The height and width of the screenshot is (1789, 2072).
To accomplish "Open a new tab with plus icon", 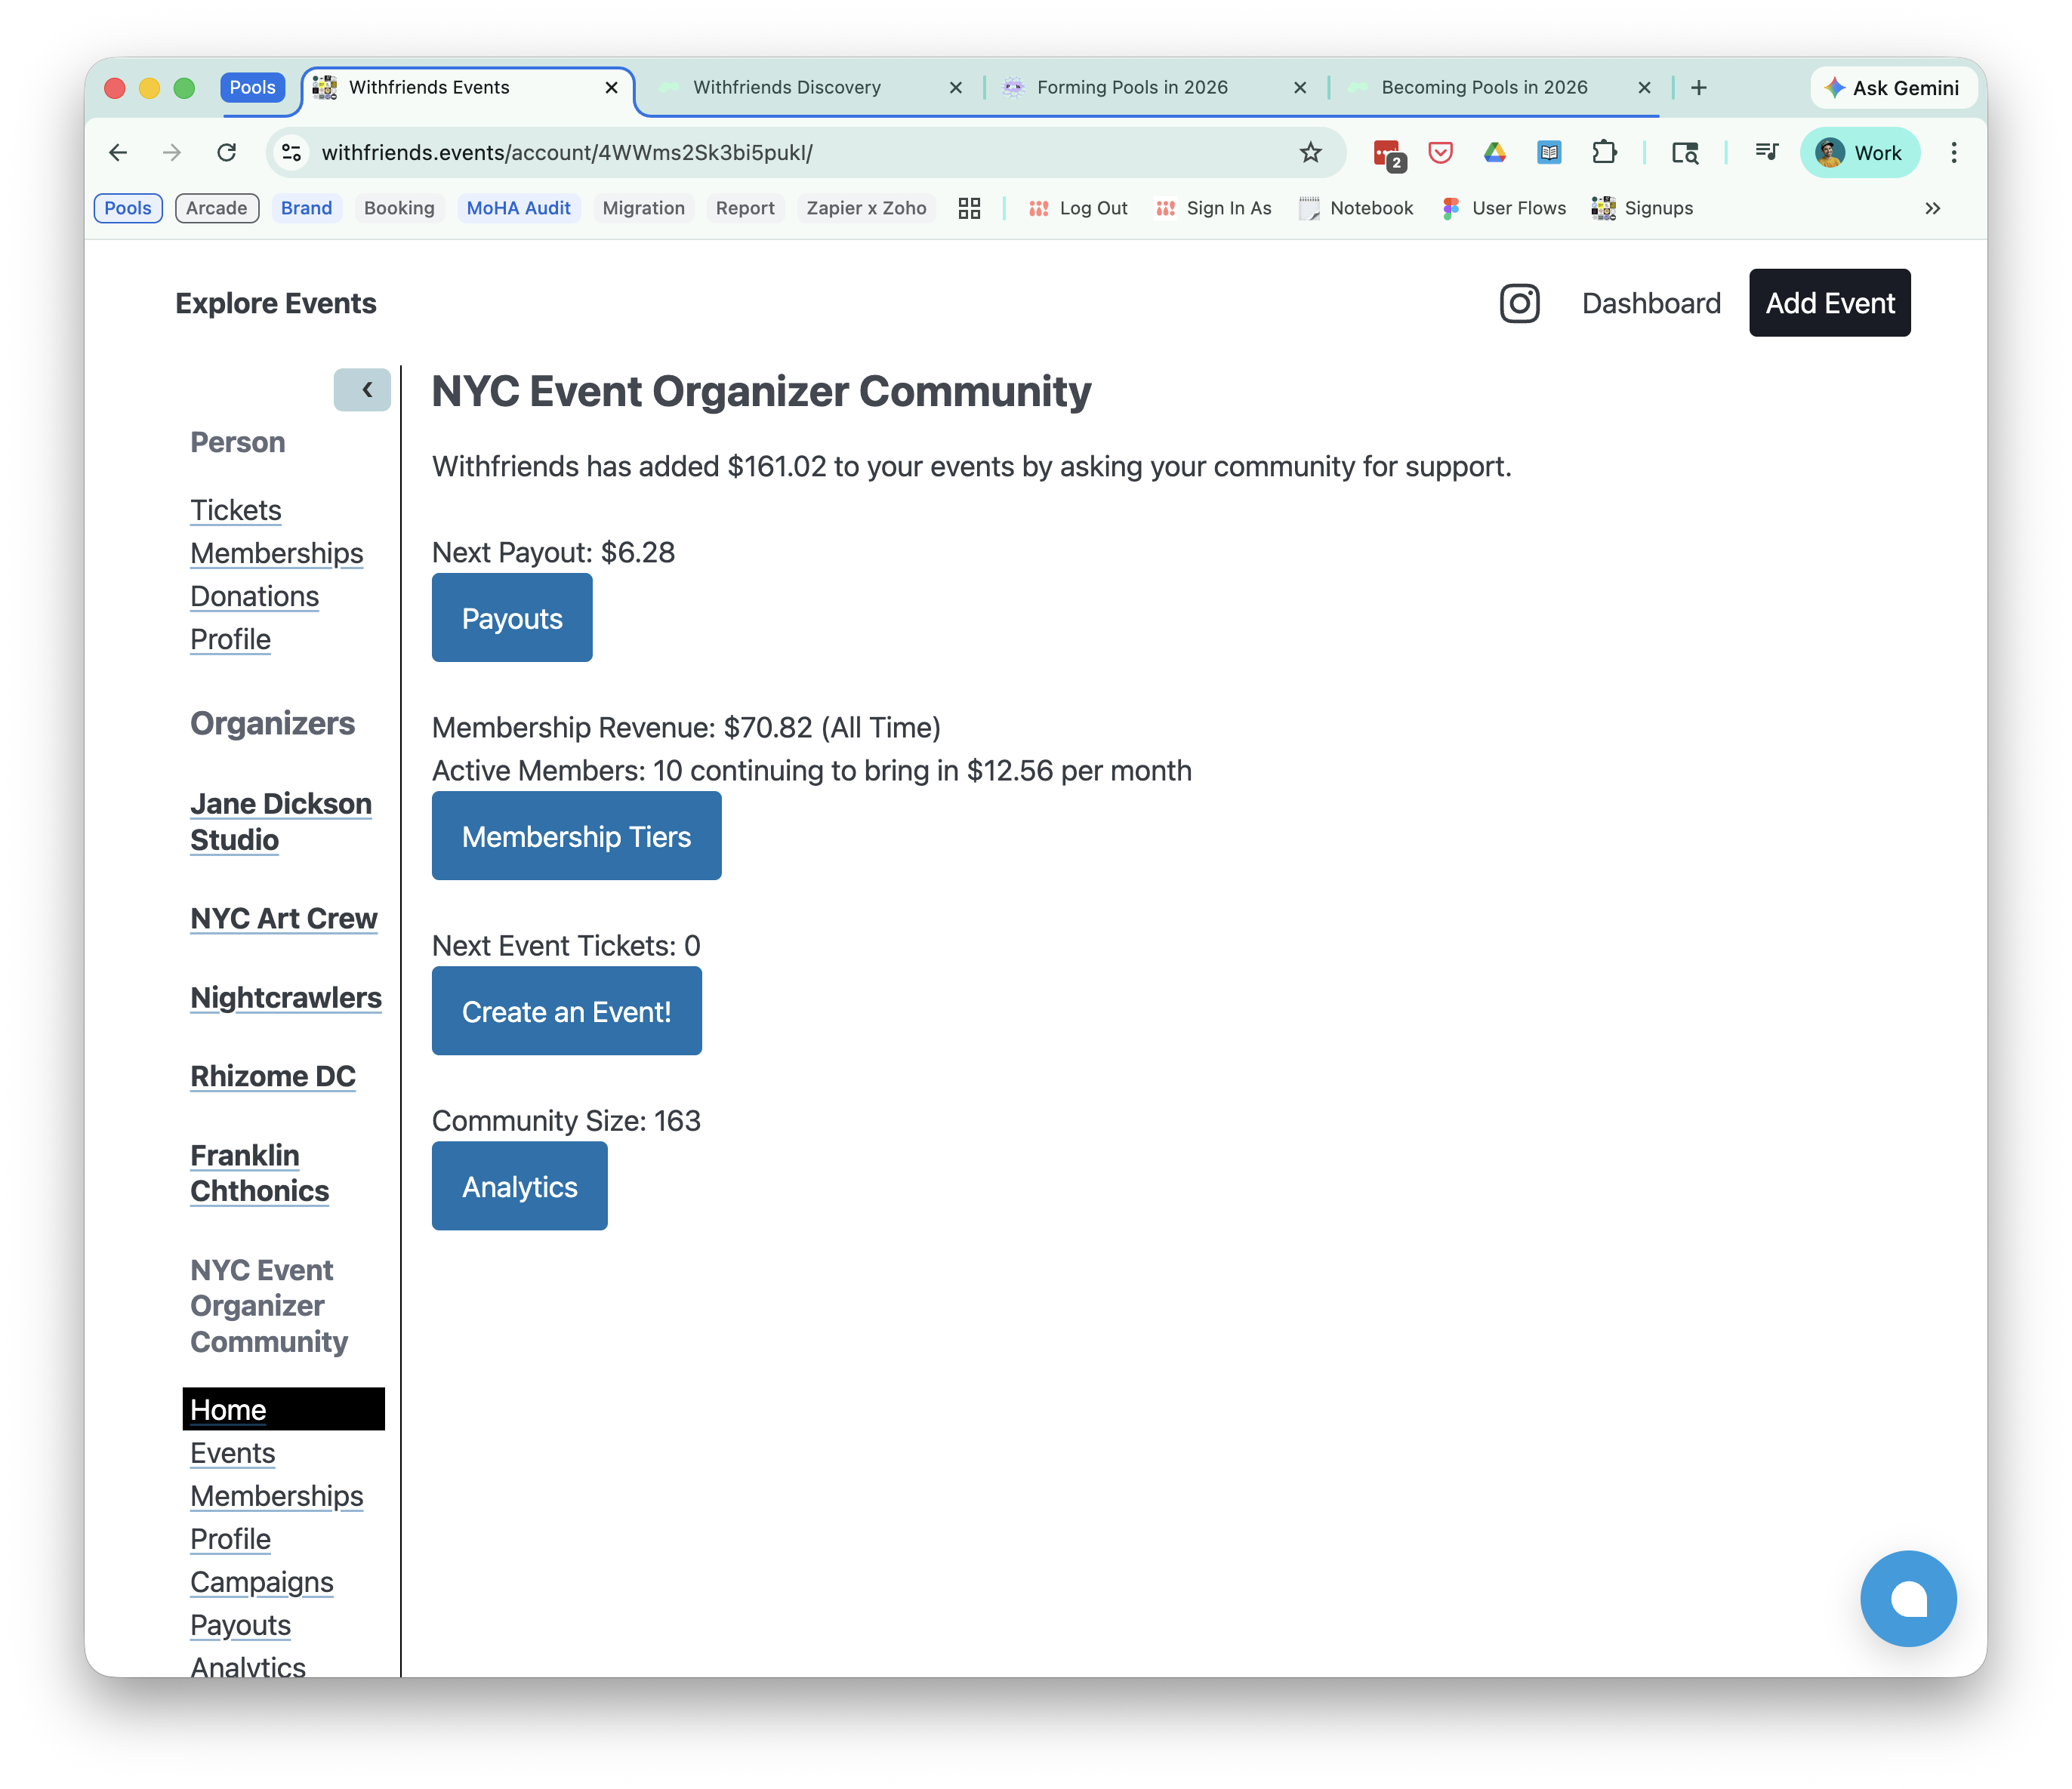I will [1698, 88].
